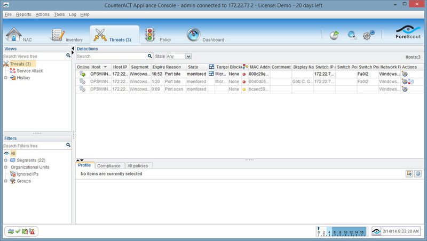The height and width of the screenshot is (241, 427).
Task: Click the yellow severity dot for bcaec59 row
Action: click(244, 89)
